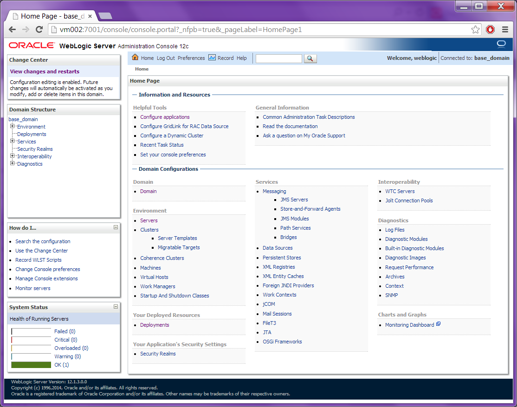Open the OK (1) status link
Screen dimensions: 517x407
coord(62,365)
